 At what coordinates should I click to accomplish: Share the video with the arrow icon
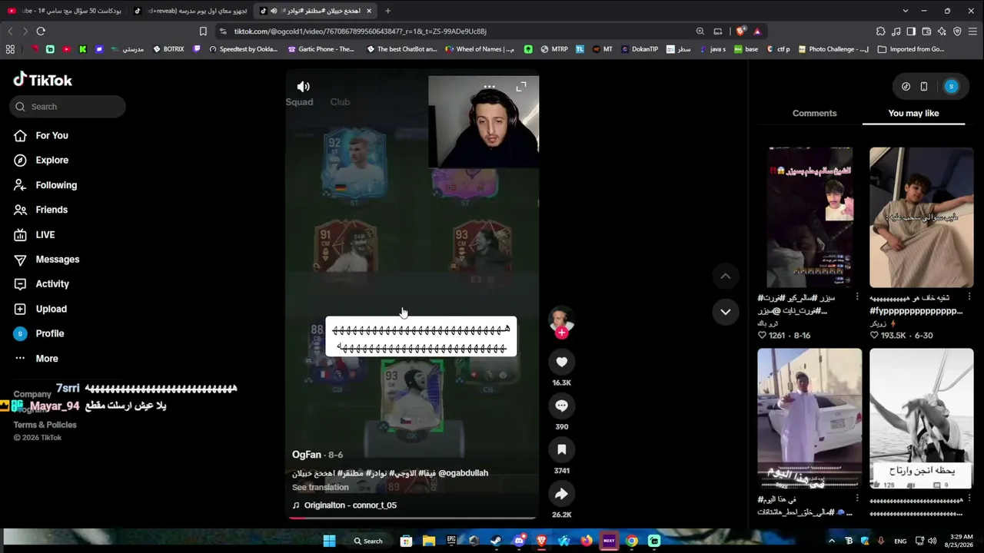(561, 494)
